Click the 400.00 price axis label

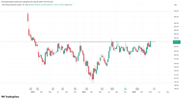(x=176, y=30)
